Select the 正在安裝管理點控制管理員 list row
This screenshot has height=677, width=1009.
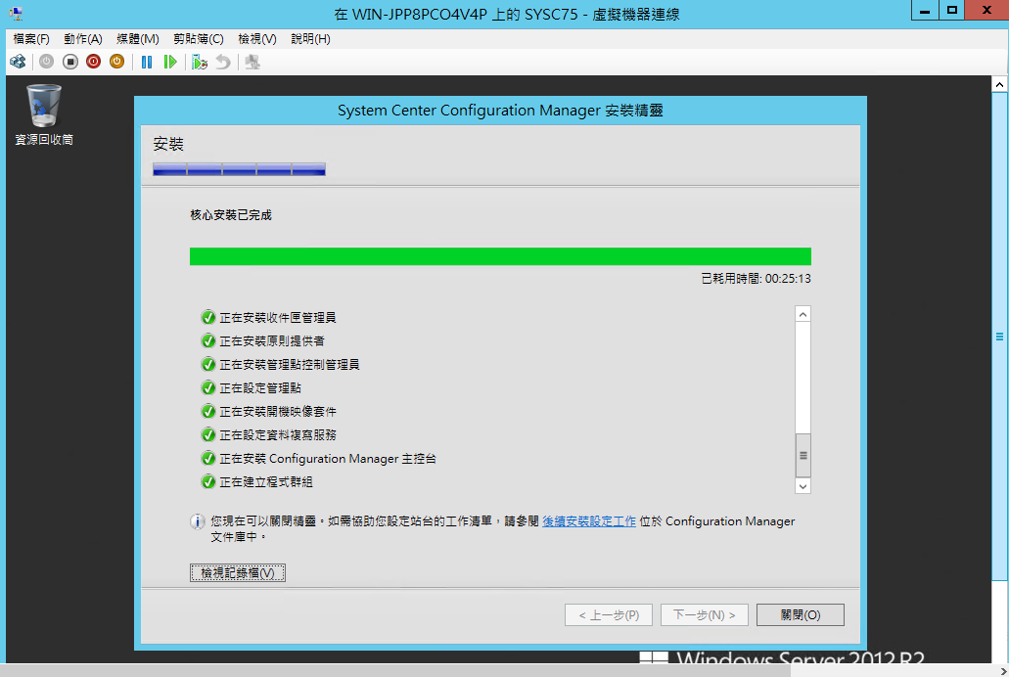pos(289,364)
